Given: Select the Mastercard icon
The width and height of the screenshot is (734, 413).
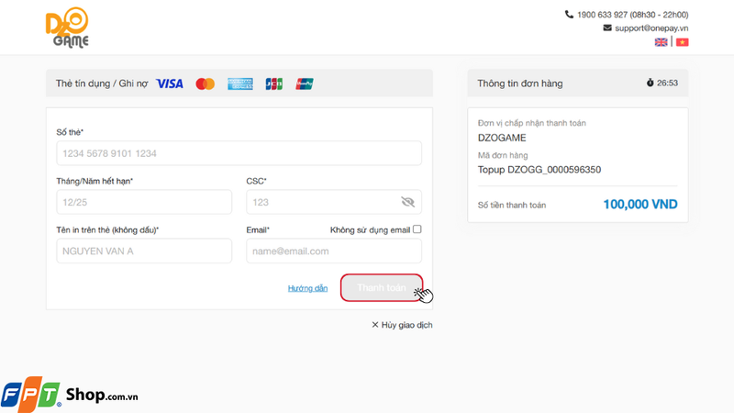Looking at the screenshot, I should (x=205, y=84).
